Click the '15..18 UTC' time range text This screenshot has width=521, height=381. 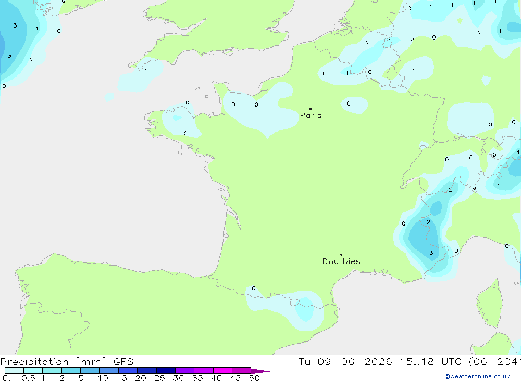click(431, 361)
